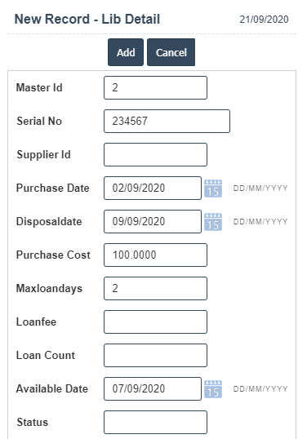Click into the empty Supplier Id field
307x439 pixels.
(x=155, y=154)
